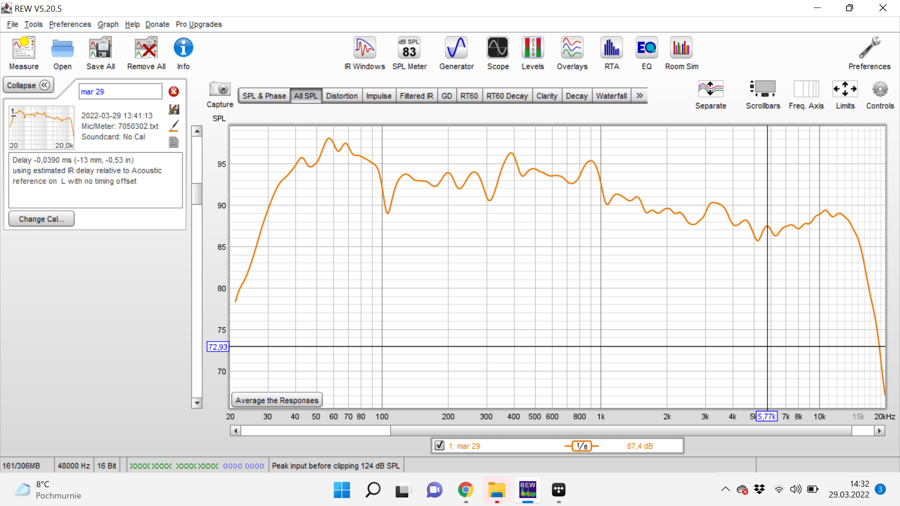This screenshot has width=900, height=506.
Task: Open taskbar Search
Action: pyautogui.click(x=373, y=490)
